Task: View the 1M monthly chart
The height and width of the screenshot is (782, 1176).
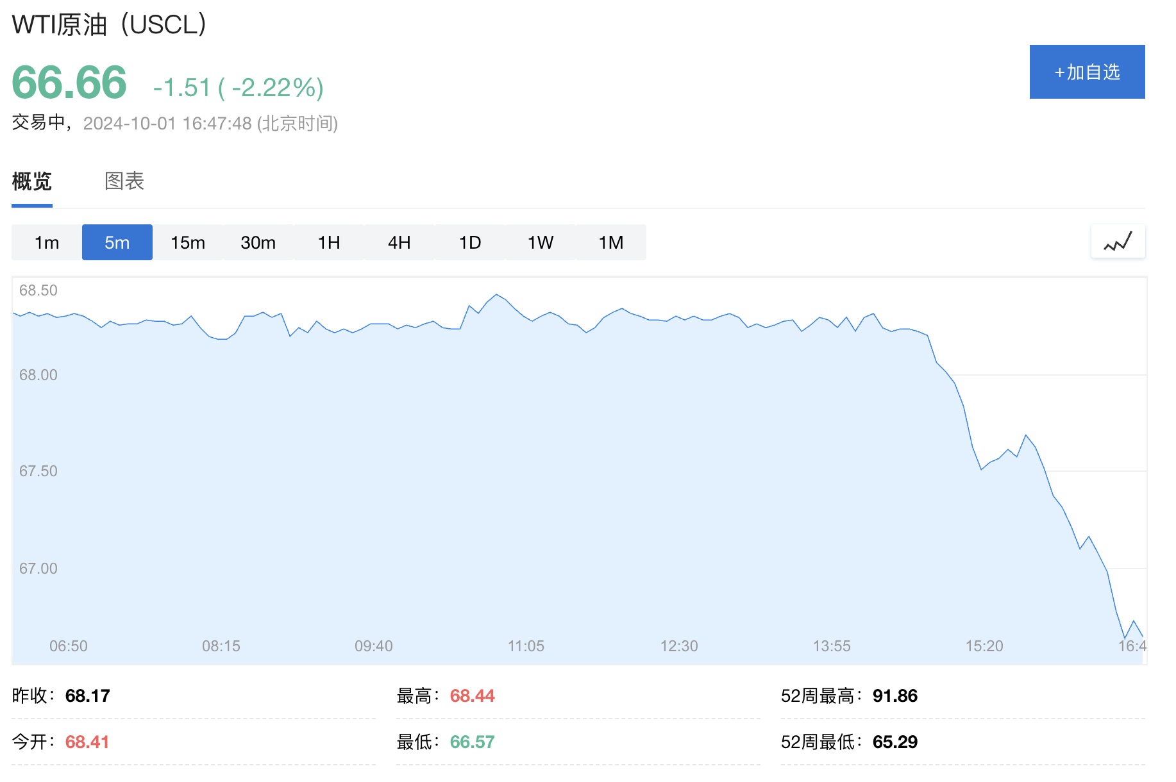Action: pyautogui.click(x=611, y=242)
